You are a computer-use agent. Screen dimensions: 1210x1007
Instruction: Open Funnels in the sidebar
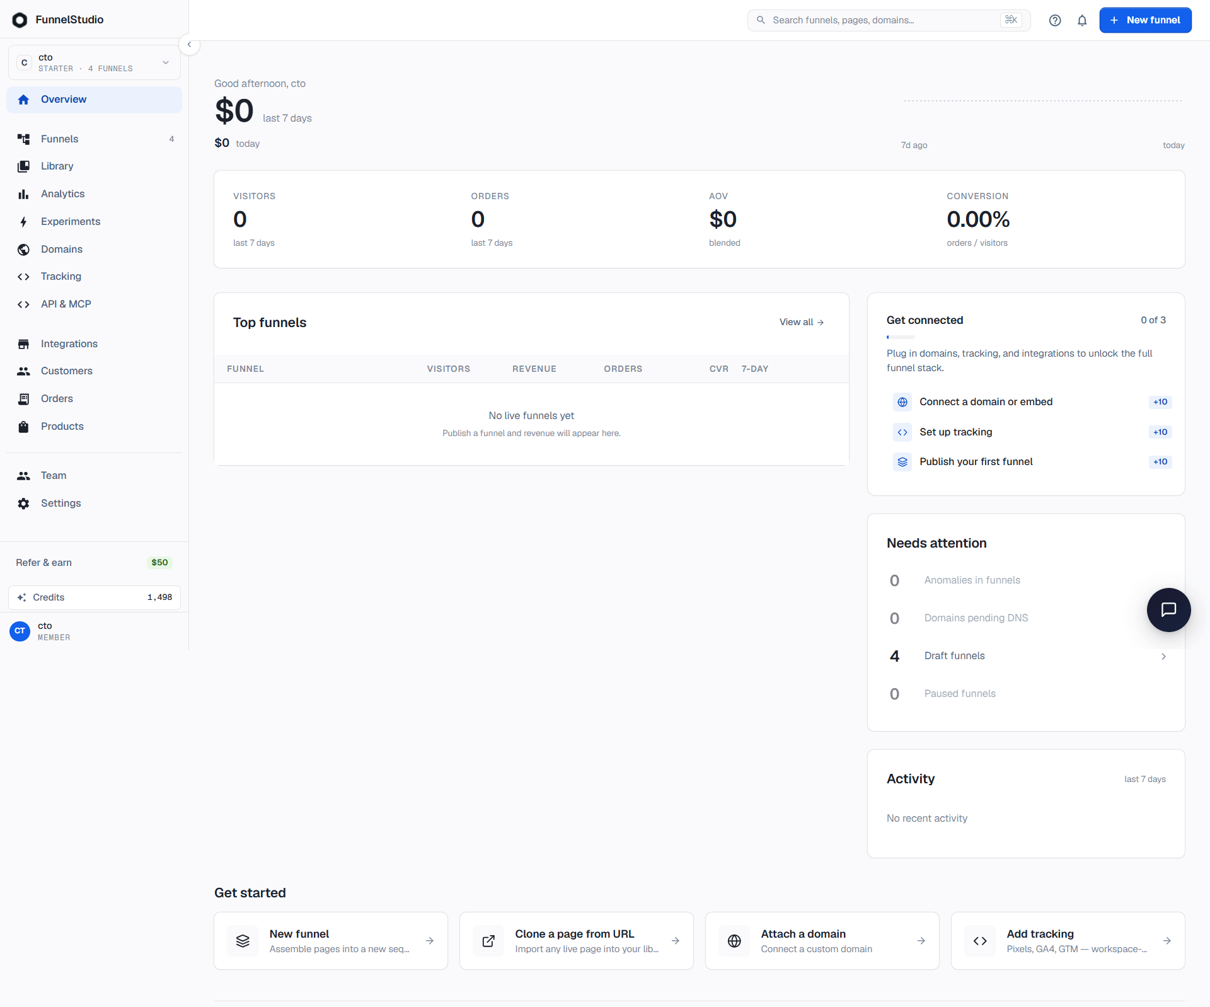(95, 139)
